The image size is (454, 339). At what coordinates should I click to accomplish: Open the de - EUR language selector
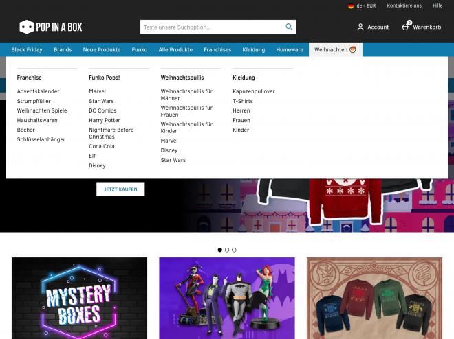coord(362,5)
